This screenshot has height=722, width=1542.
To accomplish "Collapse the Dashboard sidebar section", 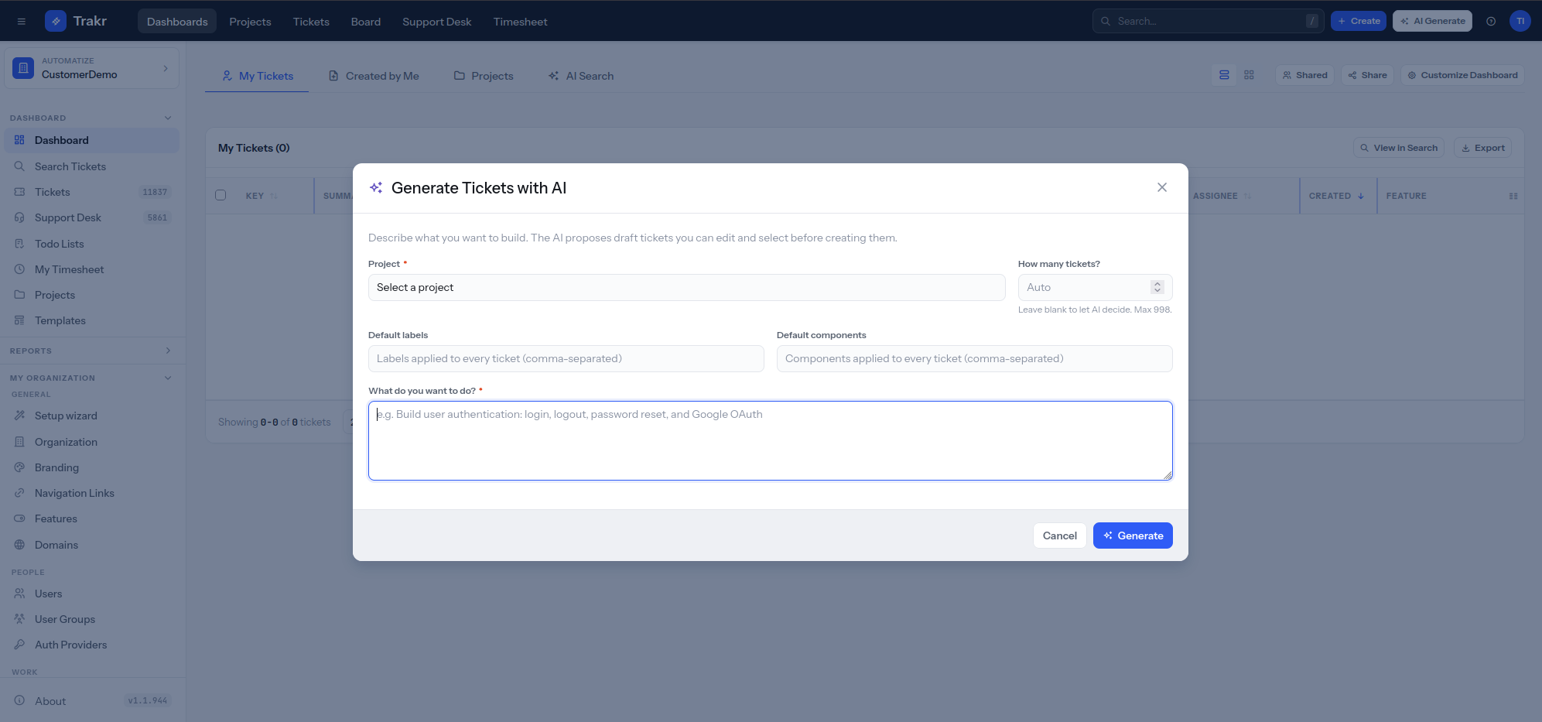I will coord(168,118).
